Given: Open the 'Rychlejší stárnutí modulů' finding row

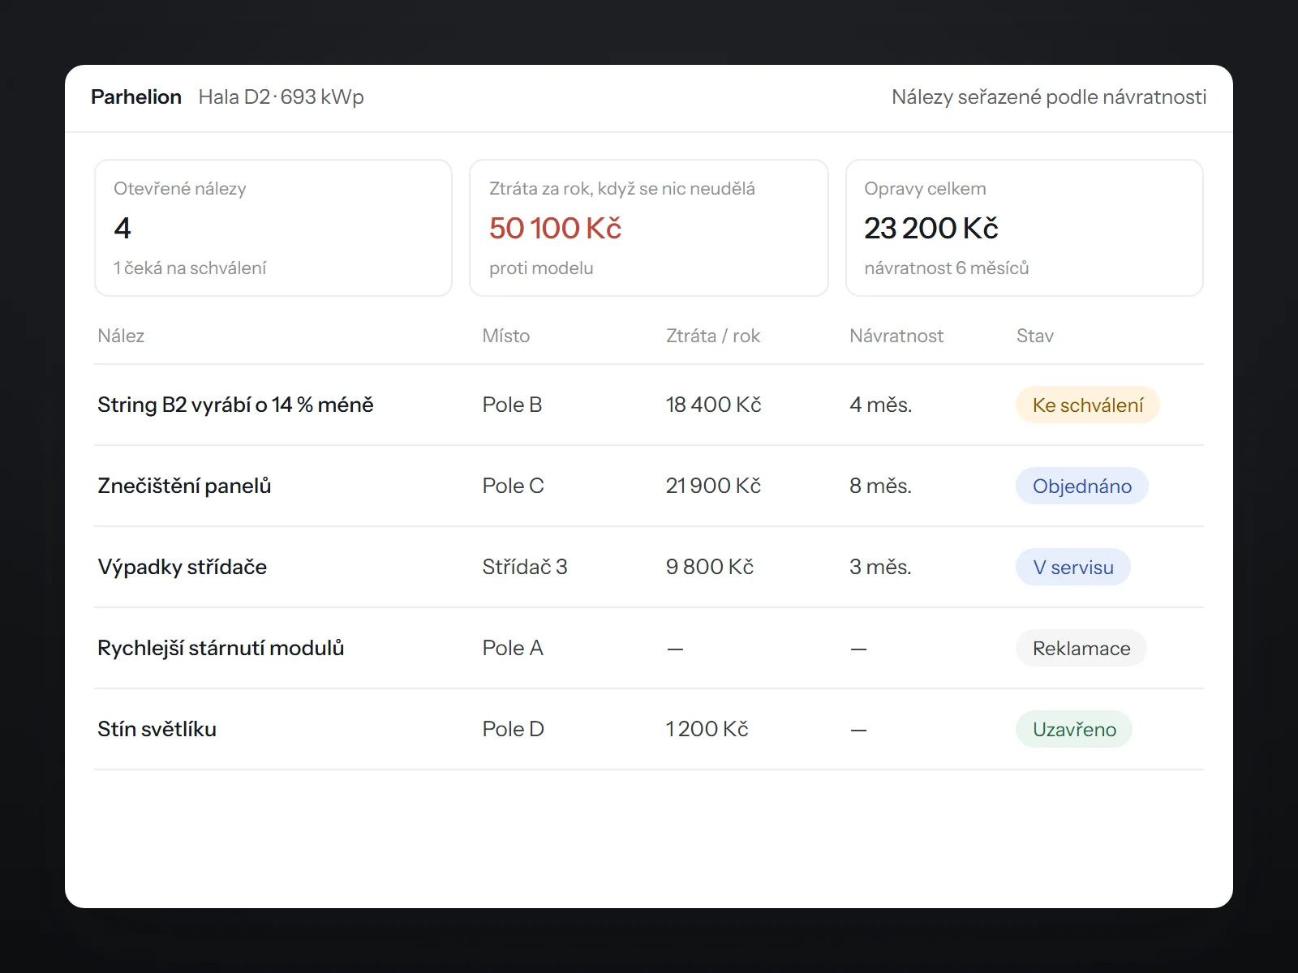Looking at the screenshot, I should click(x=649, y=648).
